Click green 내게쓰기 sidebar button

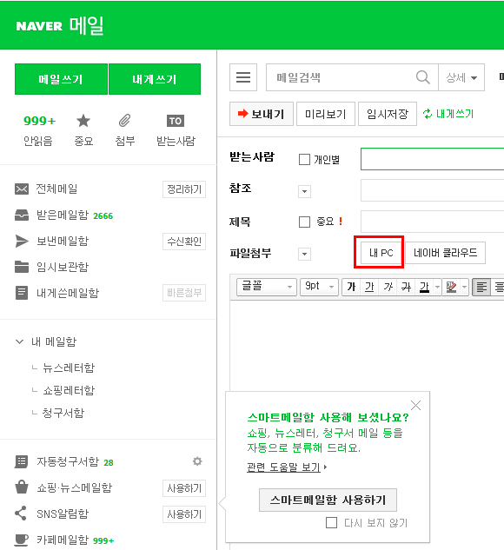[155, 79]
